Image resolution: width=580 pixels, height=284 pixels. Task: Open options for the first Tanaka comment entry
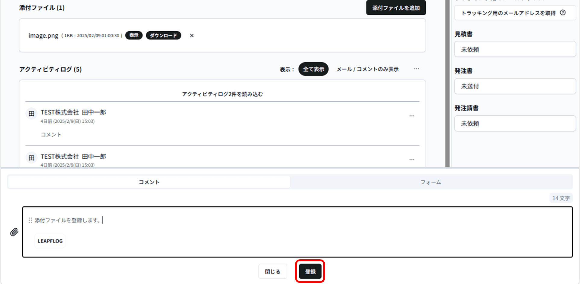click(x=412, y=116)
